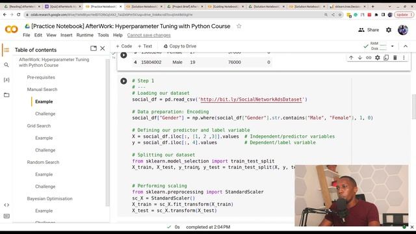Mirror cell in tab icon
This screenshot has width=416, height=234.
(x=386, y=58)
